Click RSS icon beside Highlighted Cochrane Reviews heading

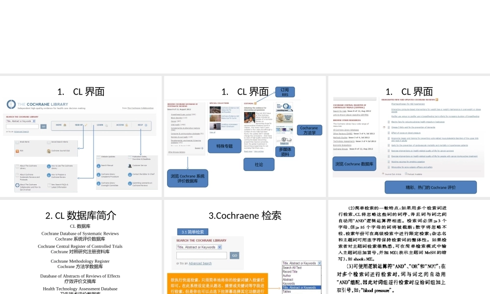[x=437, y=99]
